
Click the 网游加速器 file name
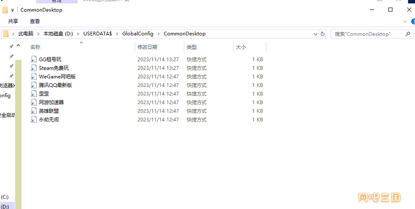[51, 102]
